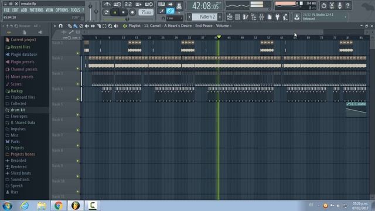This screenshot has width=375, height=211.
Task: Toggle auto scrolling arrow button
Action: pos(171,4)
